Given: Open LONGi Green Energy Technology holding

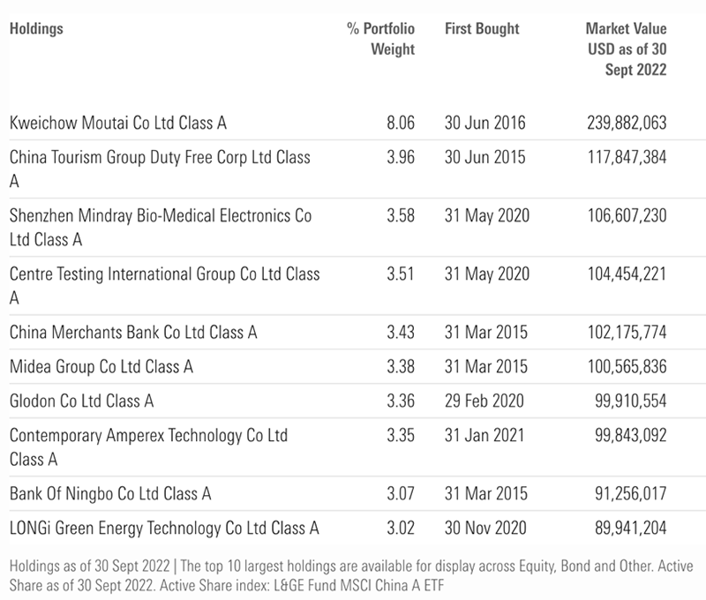Looking at the screenshot, I should point(163,529).
